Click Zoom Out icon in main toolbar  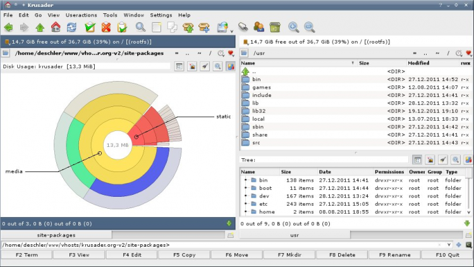pos(309,27)
